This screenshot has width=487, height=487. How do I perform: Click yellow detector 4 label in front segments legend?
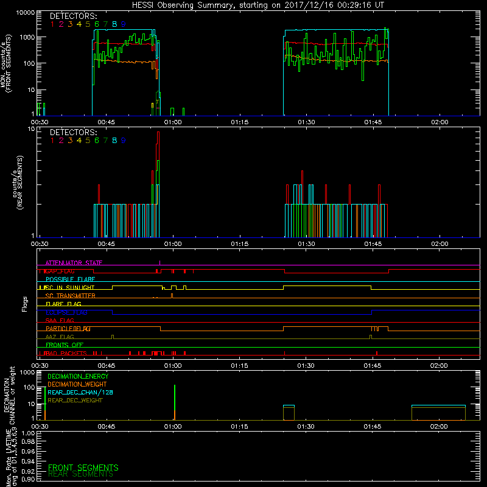coord(79,24)
